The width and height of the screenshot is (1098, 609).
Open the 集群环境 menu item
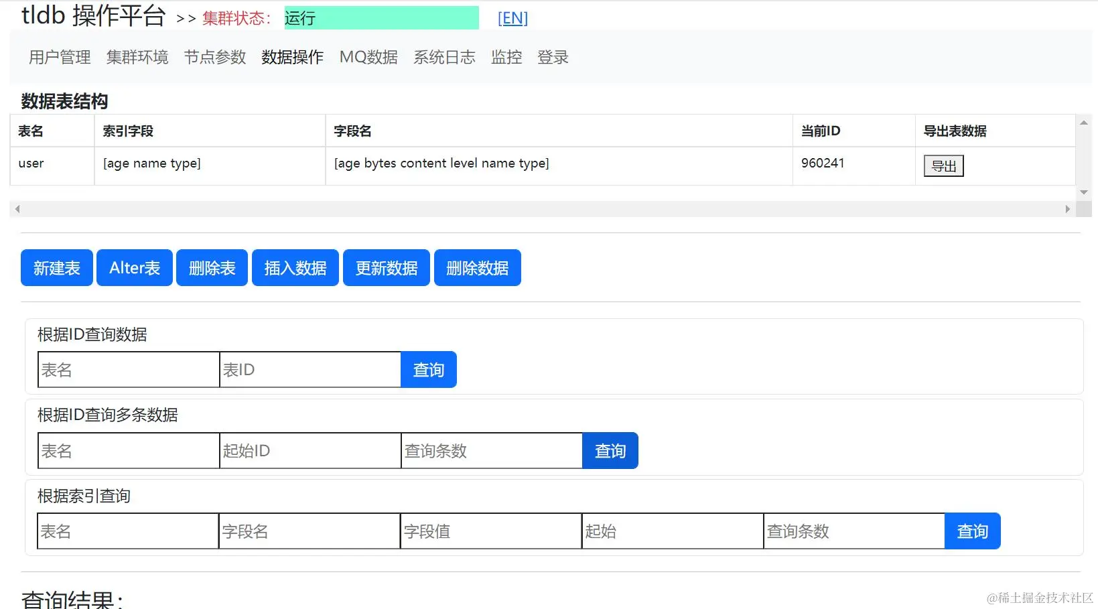137,57
